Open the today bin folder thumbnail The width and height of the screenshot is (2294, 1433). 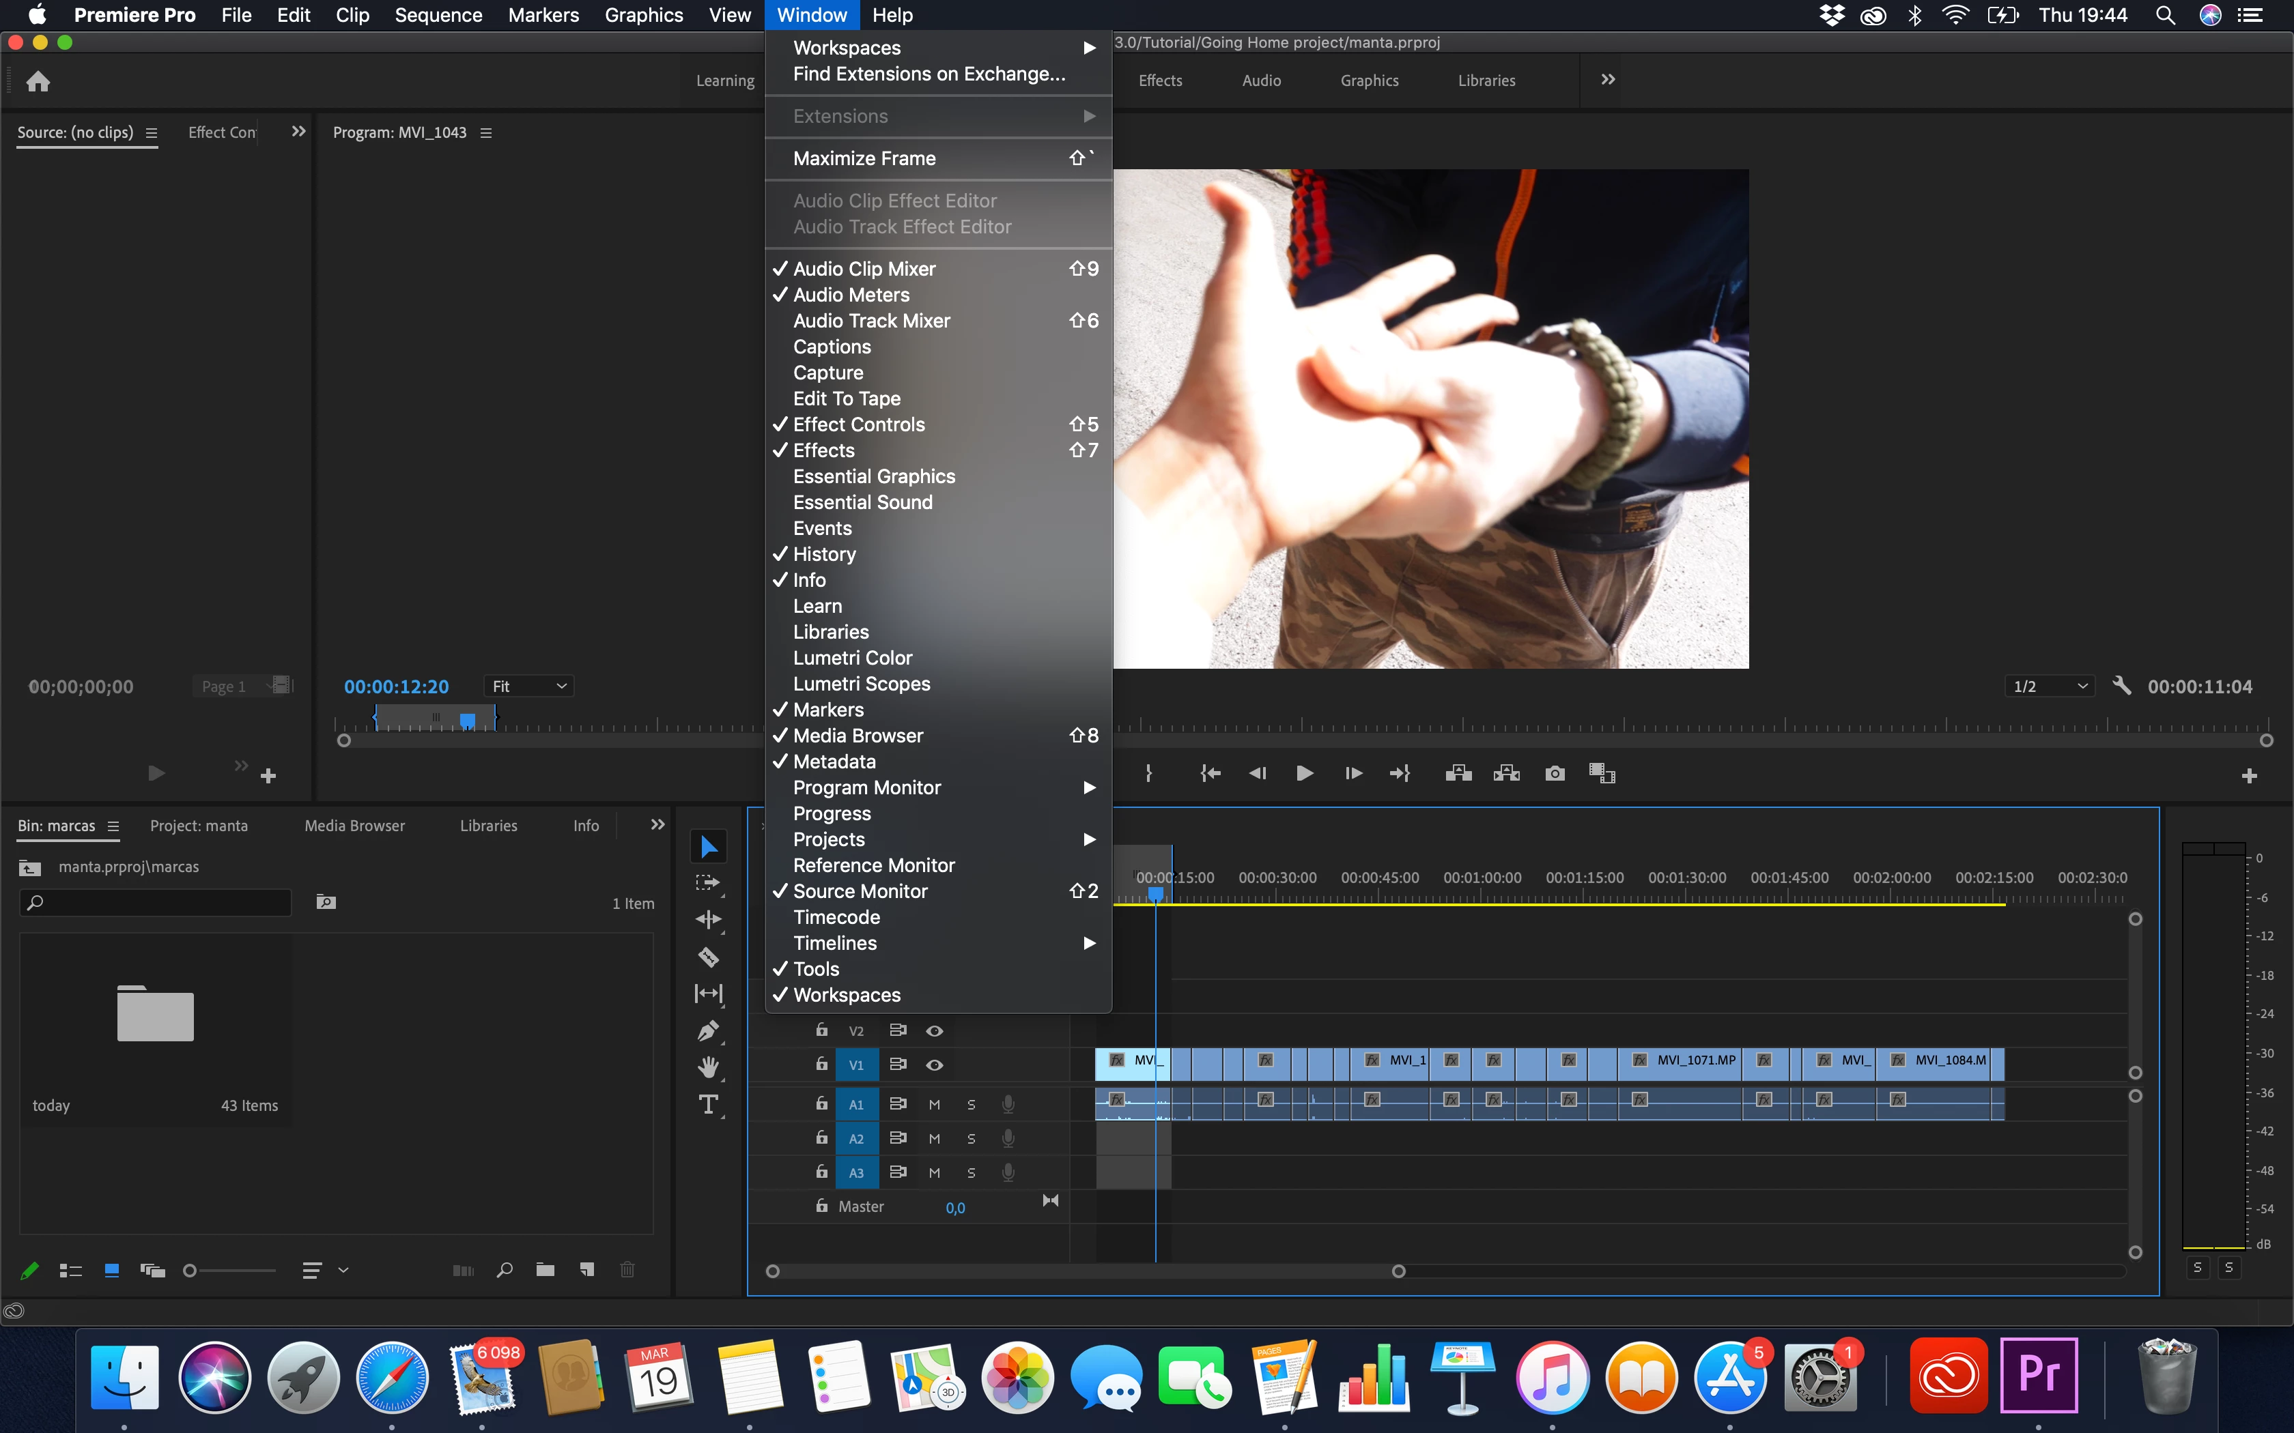[x=156, y=1014]
